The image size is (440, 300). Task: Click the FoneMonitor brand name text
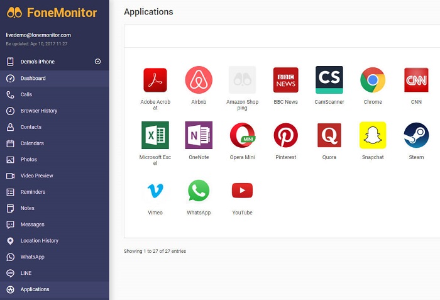click(62, 13)
